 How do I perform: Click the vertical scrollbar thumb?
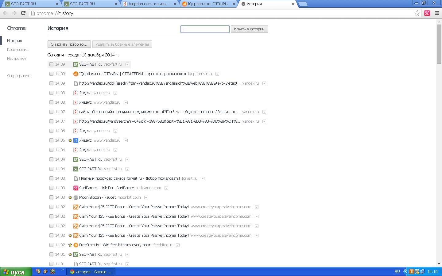439,44
